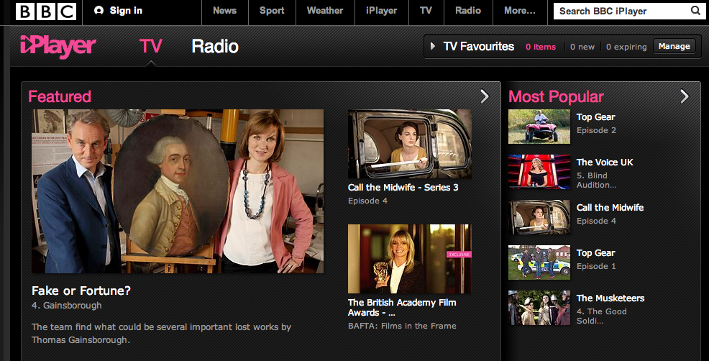The height and width of the screenshot is (361, 709).
Task: Click the 4. Gainsborough episode subtitle
Action: [66, 306]
